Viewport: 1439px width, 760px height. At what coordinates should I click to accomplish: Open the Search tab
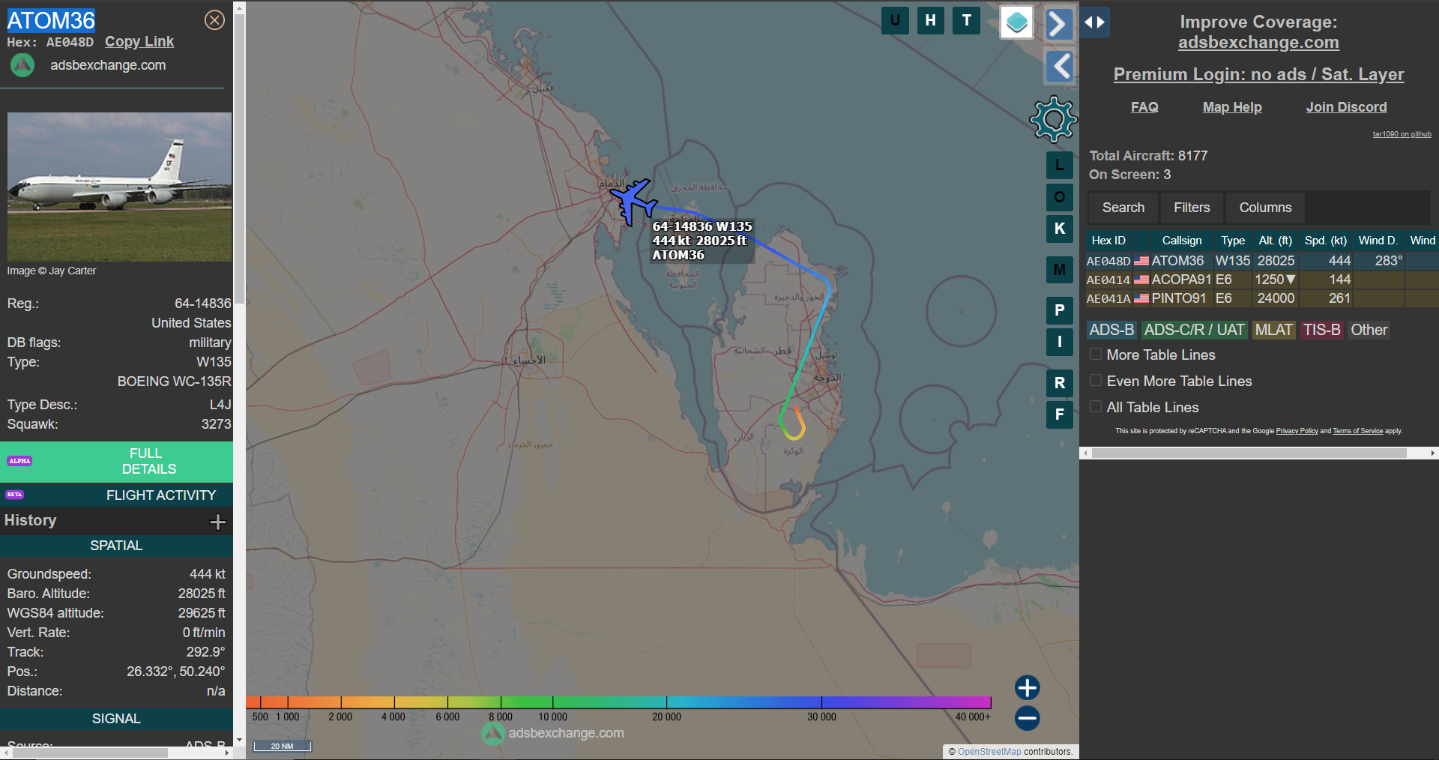(x=1123, y=208)
